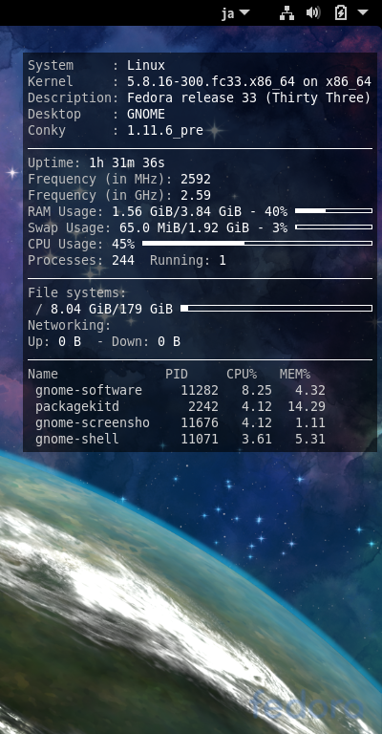Click the gnome-shell process name
Viewport: 382px width, 734px height.
tap(77, 439)
